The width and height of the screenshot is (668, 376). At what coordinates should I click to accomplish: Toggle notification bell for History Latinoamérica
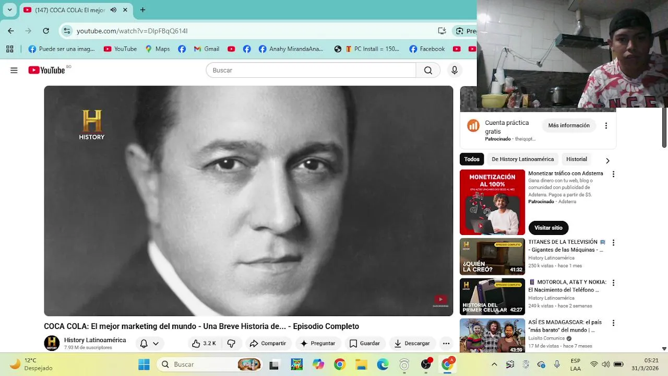tap(144, 343)
